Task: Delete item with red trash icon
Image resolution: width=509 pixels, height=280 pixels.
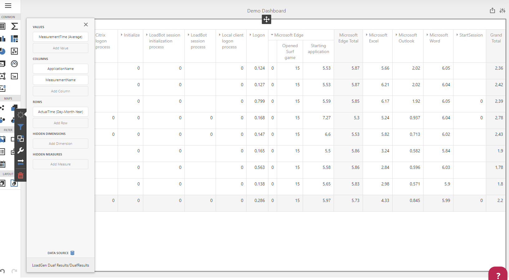Action: (x=21, y=175)
